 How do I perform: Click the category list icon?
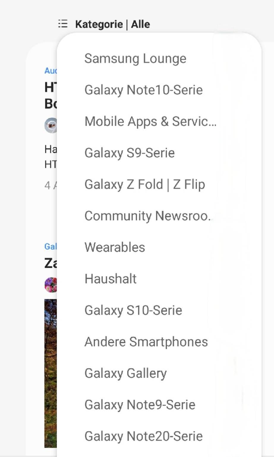click(63, 24)
